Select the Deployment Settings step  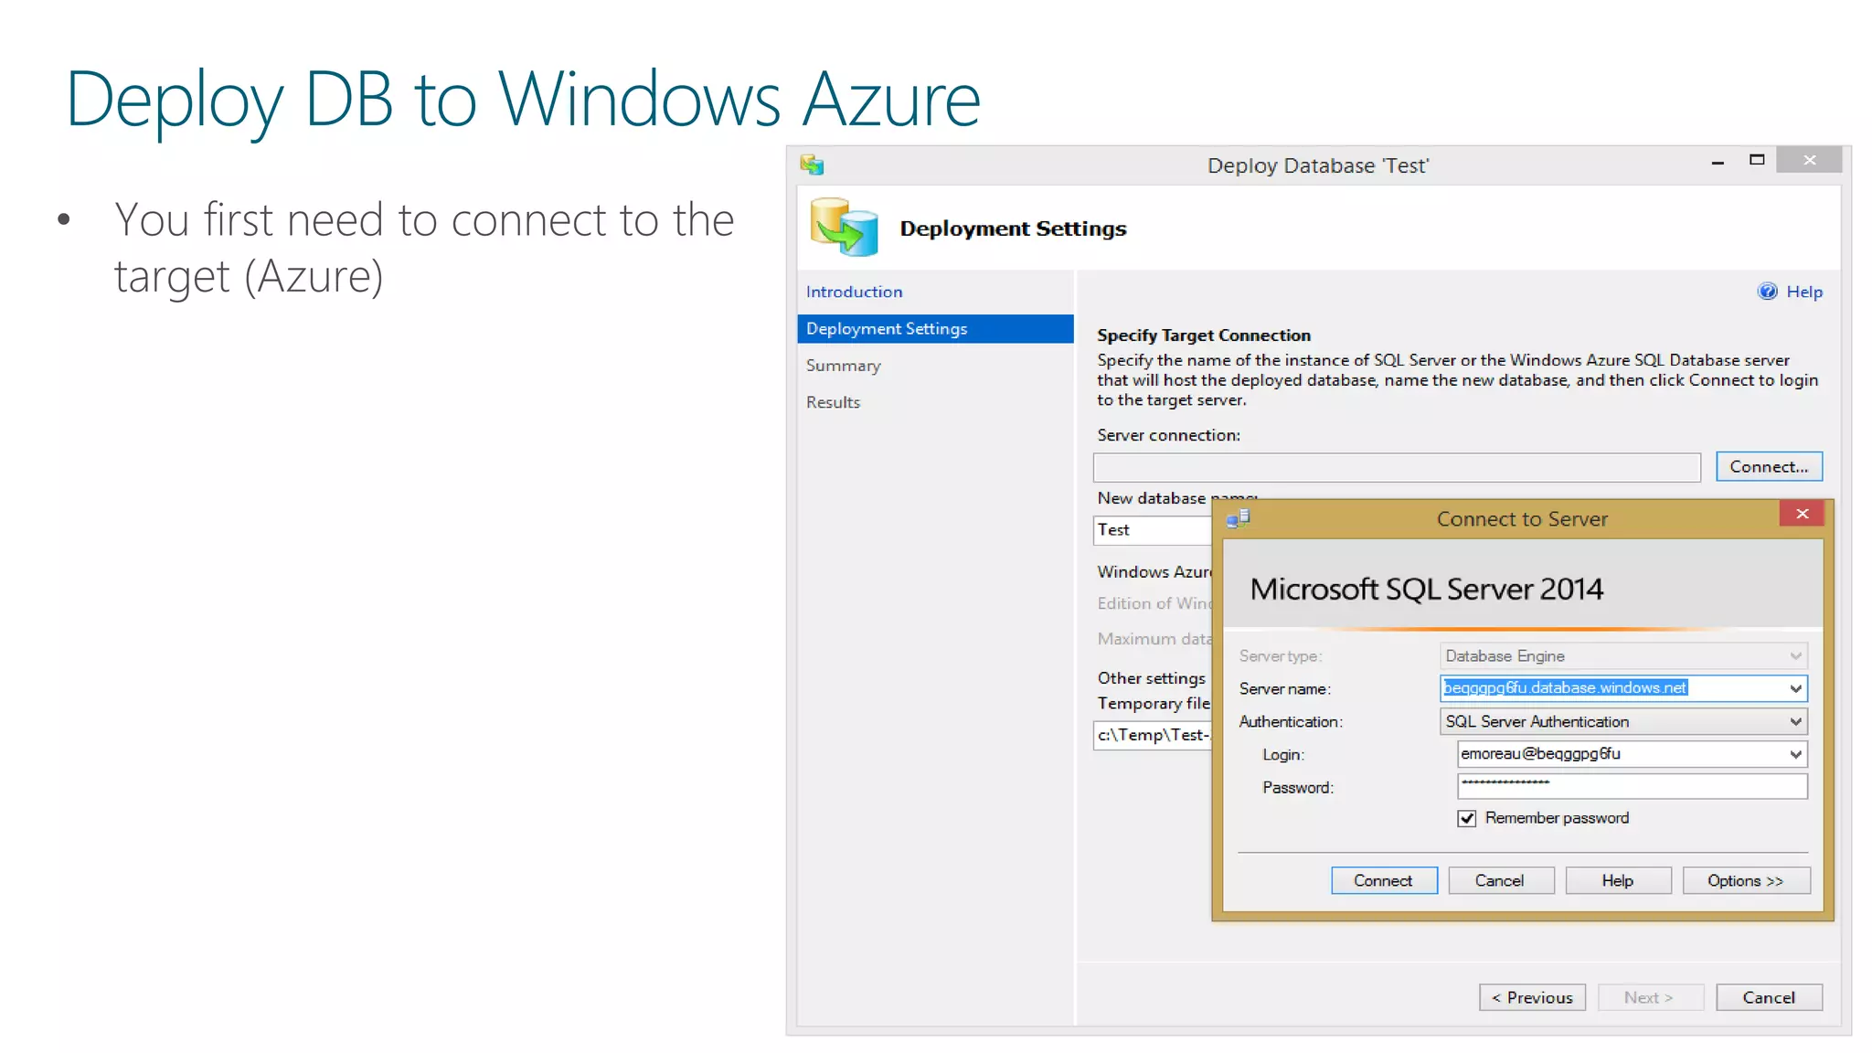click(935, 329)
